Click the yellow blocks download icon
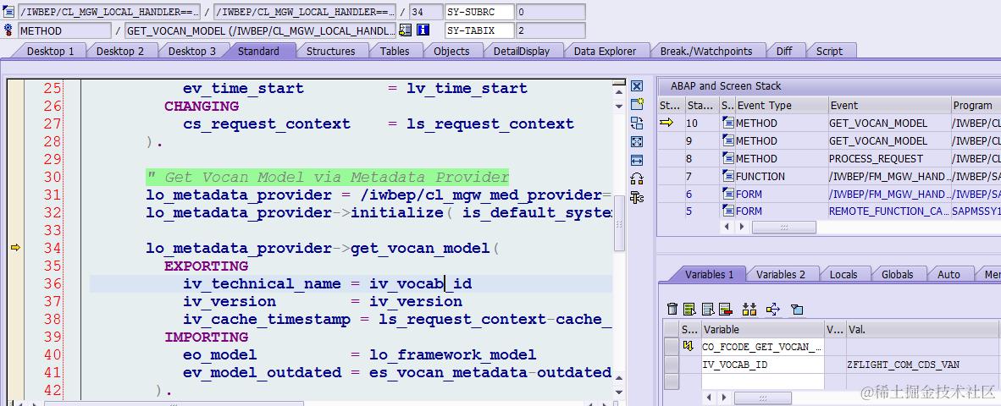Viewport: 1001px width, 406px height. (x=749, y=309)
